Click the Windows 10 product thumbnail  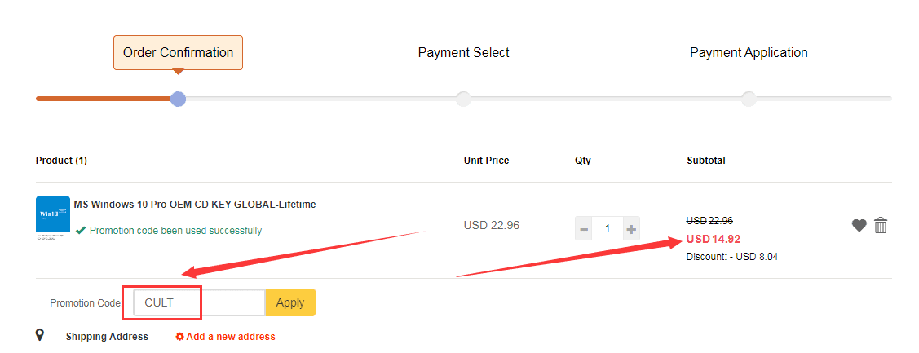point(53,217)
